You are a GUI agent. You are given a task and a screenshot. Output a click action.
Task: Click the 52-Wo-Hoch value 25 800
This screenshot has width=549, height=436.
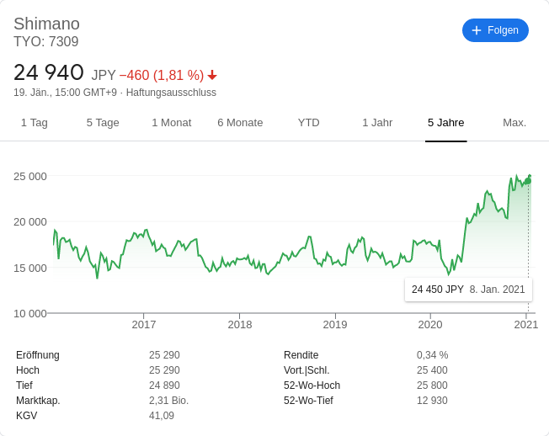(x=432, y=385)
